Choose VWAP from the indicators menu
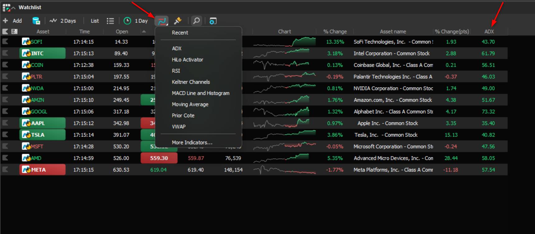The height and width of the screenshot is (234, 535). click(x=179, y=127)
